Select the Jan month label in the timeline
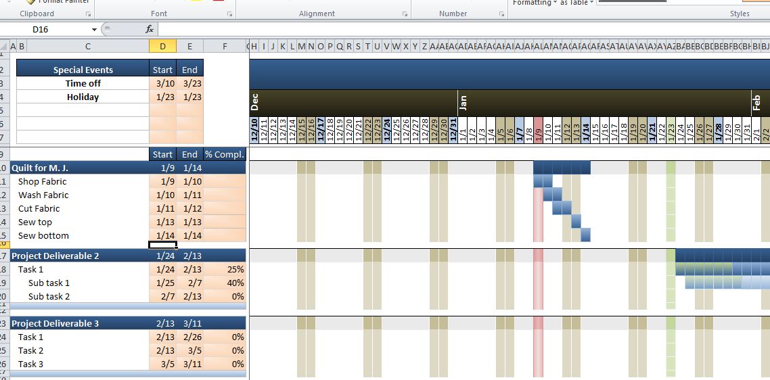 (x=463, y=102)
